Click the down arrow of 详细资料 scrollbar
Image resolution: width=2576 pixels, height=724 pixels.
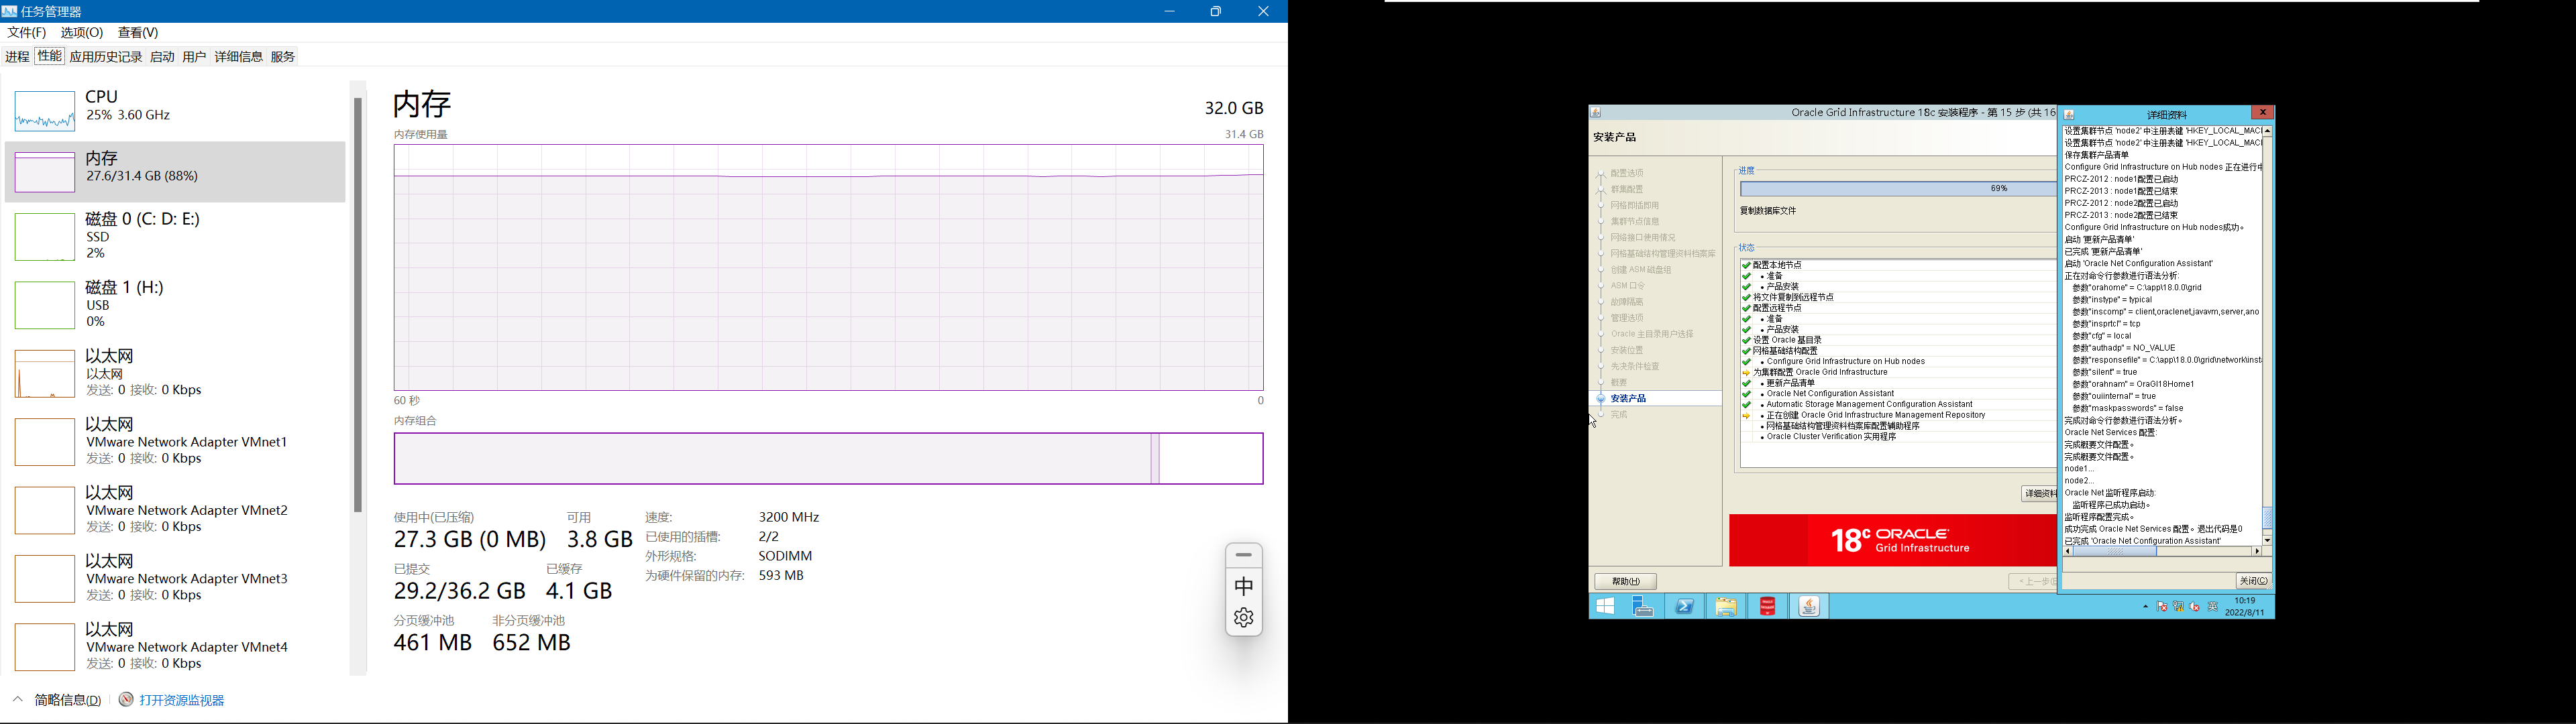pyautogui.click(x=2267, y=540)
